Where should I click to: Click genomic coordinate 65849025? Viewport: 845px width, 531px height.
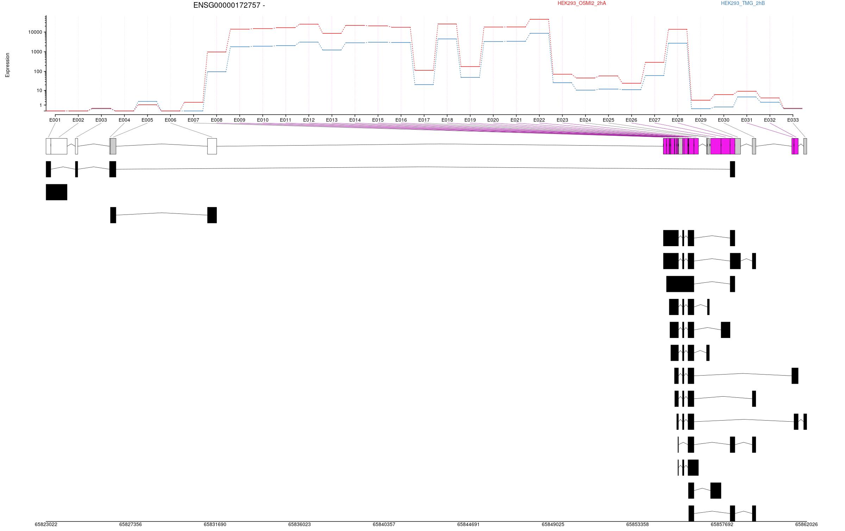[x=553, y=524]
